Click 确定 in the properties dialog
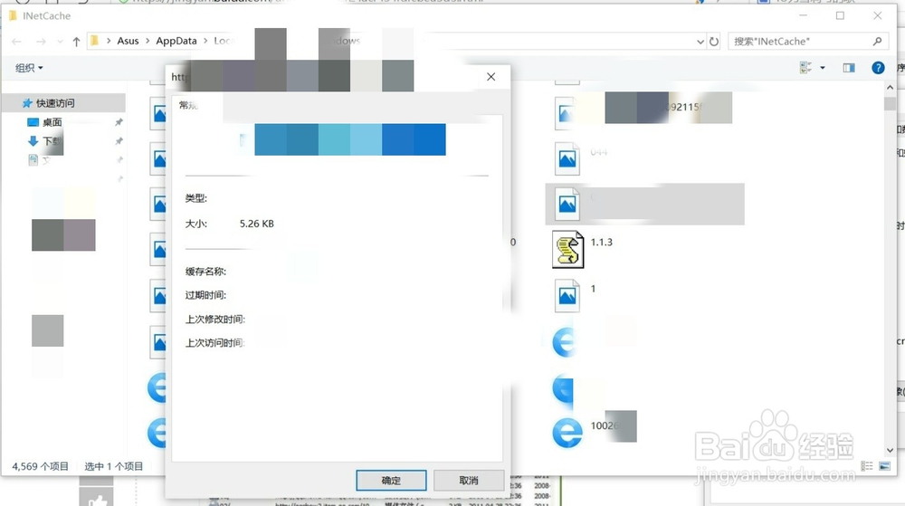 391,480
